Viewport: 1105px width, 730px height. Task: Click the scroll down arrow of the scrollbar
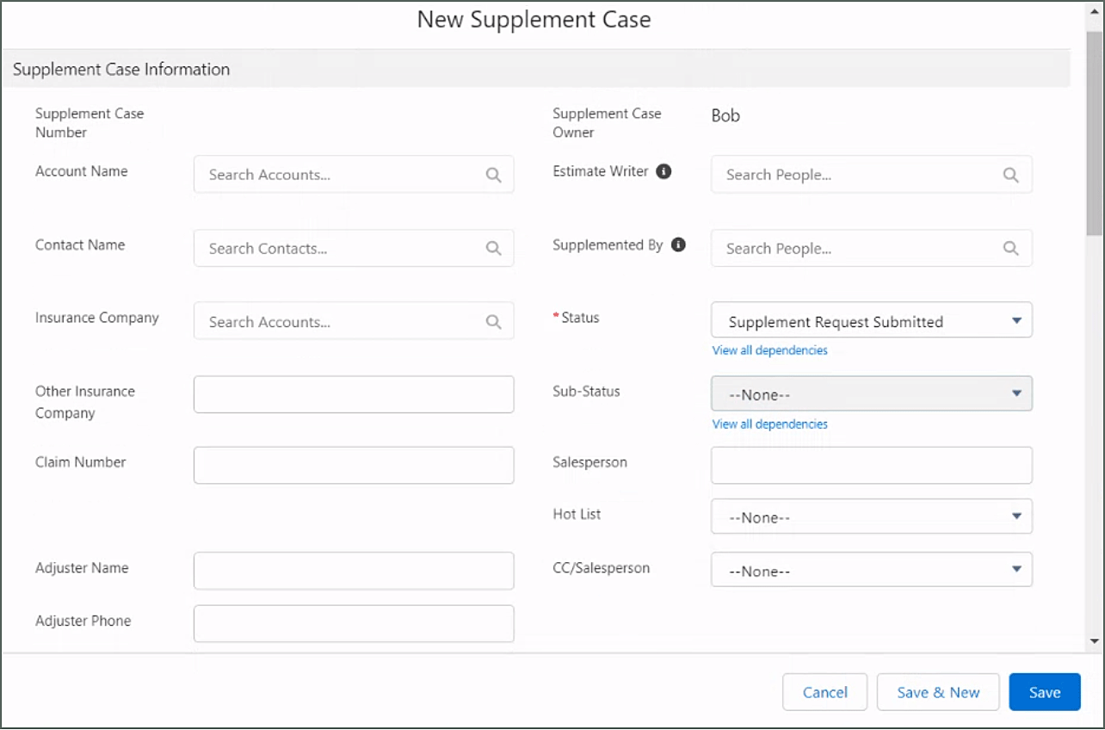(1095, 641)
